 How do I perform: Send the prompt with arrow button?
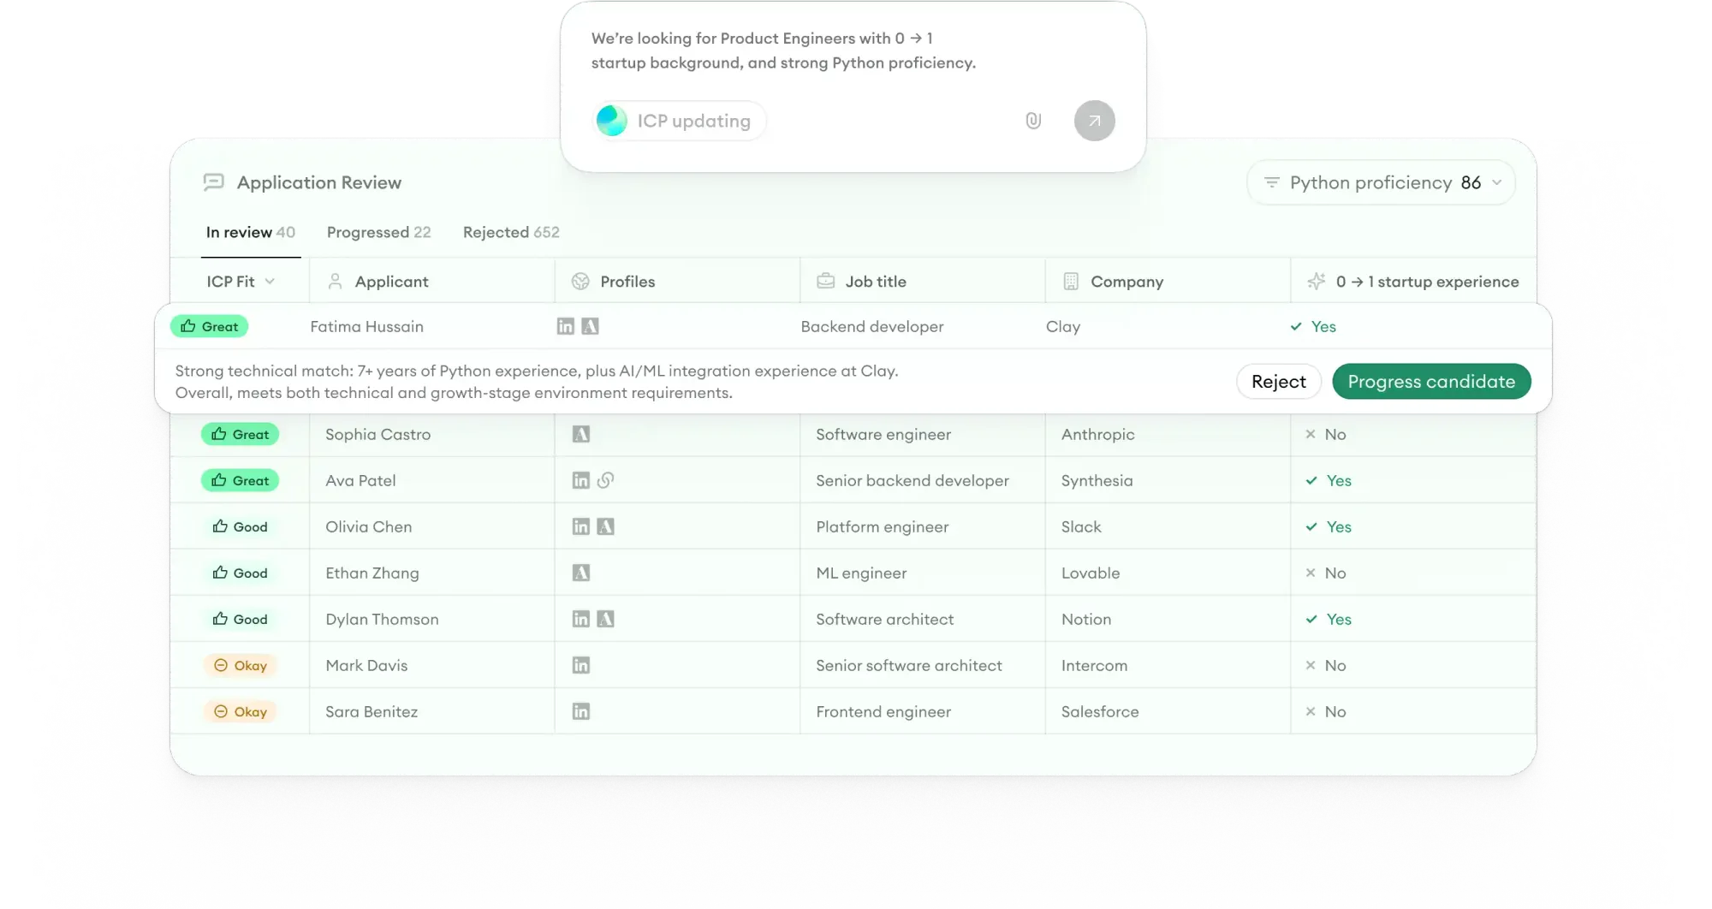click(x=1094, y=121)
